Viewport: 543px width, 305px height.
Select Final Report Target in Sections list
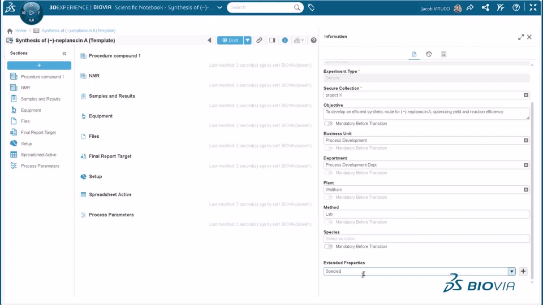tap(39, 132)
